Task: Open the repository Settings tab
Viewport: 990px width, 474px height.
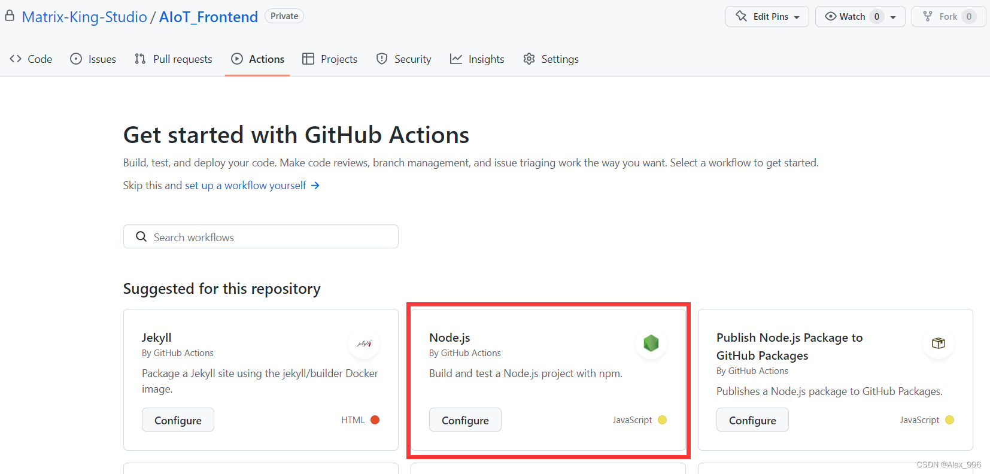Action: 551,59
